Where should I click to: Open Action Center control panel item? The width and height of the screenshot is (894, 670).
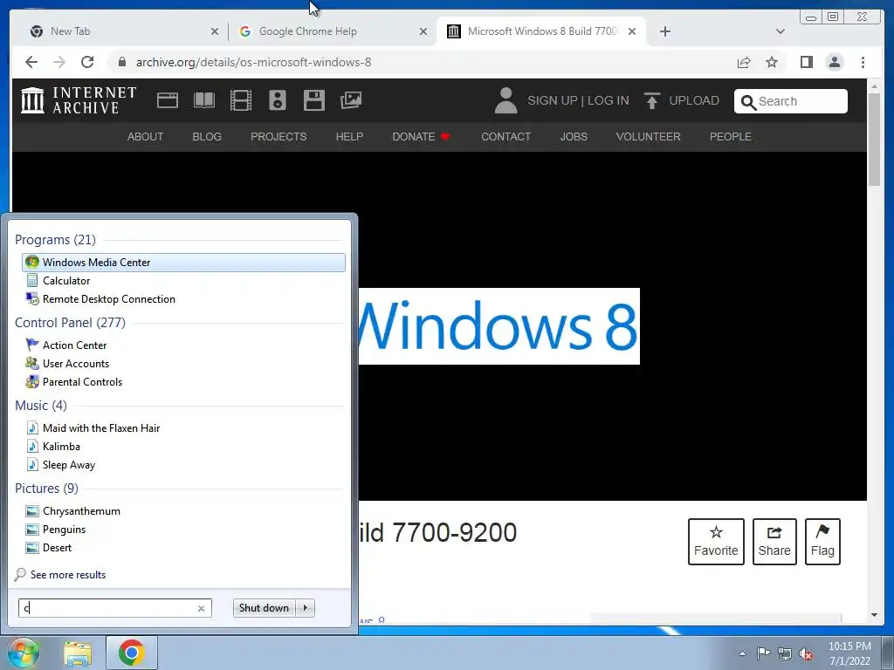183,345
